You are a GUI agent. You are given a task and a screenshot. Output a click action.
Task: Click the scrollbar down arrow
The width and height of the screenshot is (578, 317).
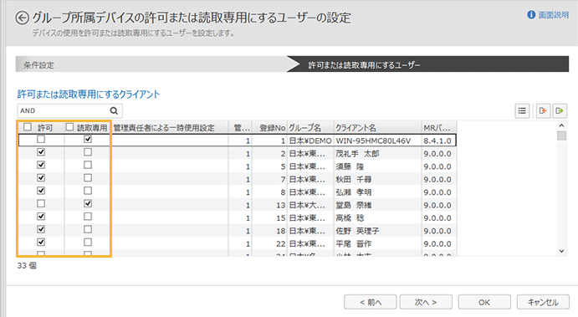pyautogui.click(x=561, y=251)
